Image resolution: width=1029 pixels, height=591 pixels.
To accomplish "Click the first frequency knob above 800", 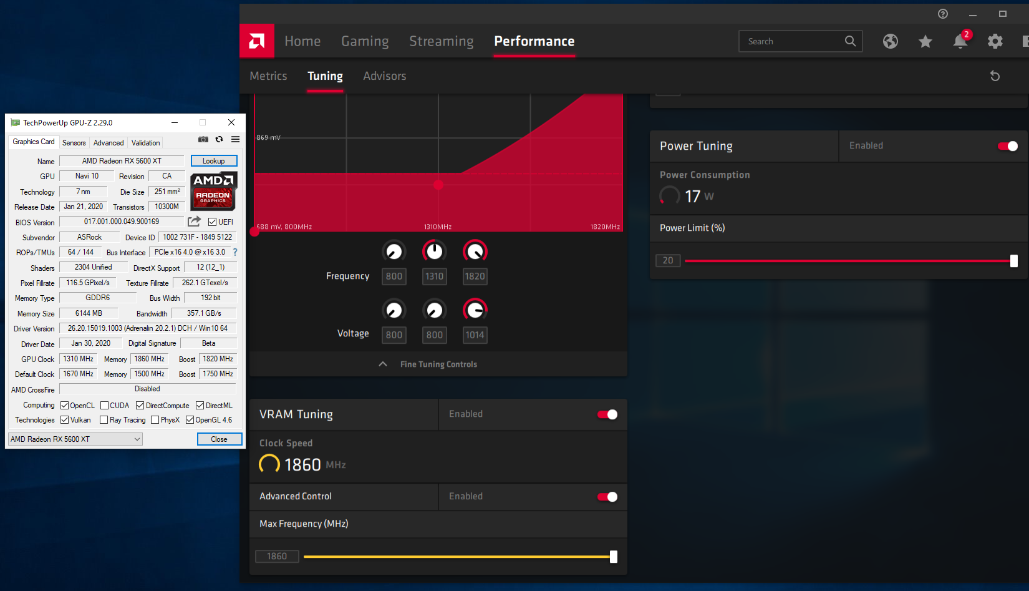I will [x=394, y=252].
